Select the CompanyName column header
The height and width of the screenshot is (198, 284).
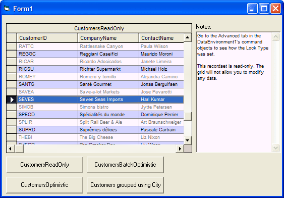point(108,38)
